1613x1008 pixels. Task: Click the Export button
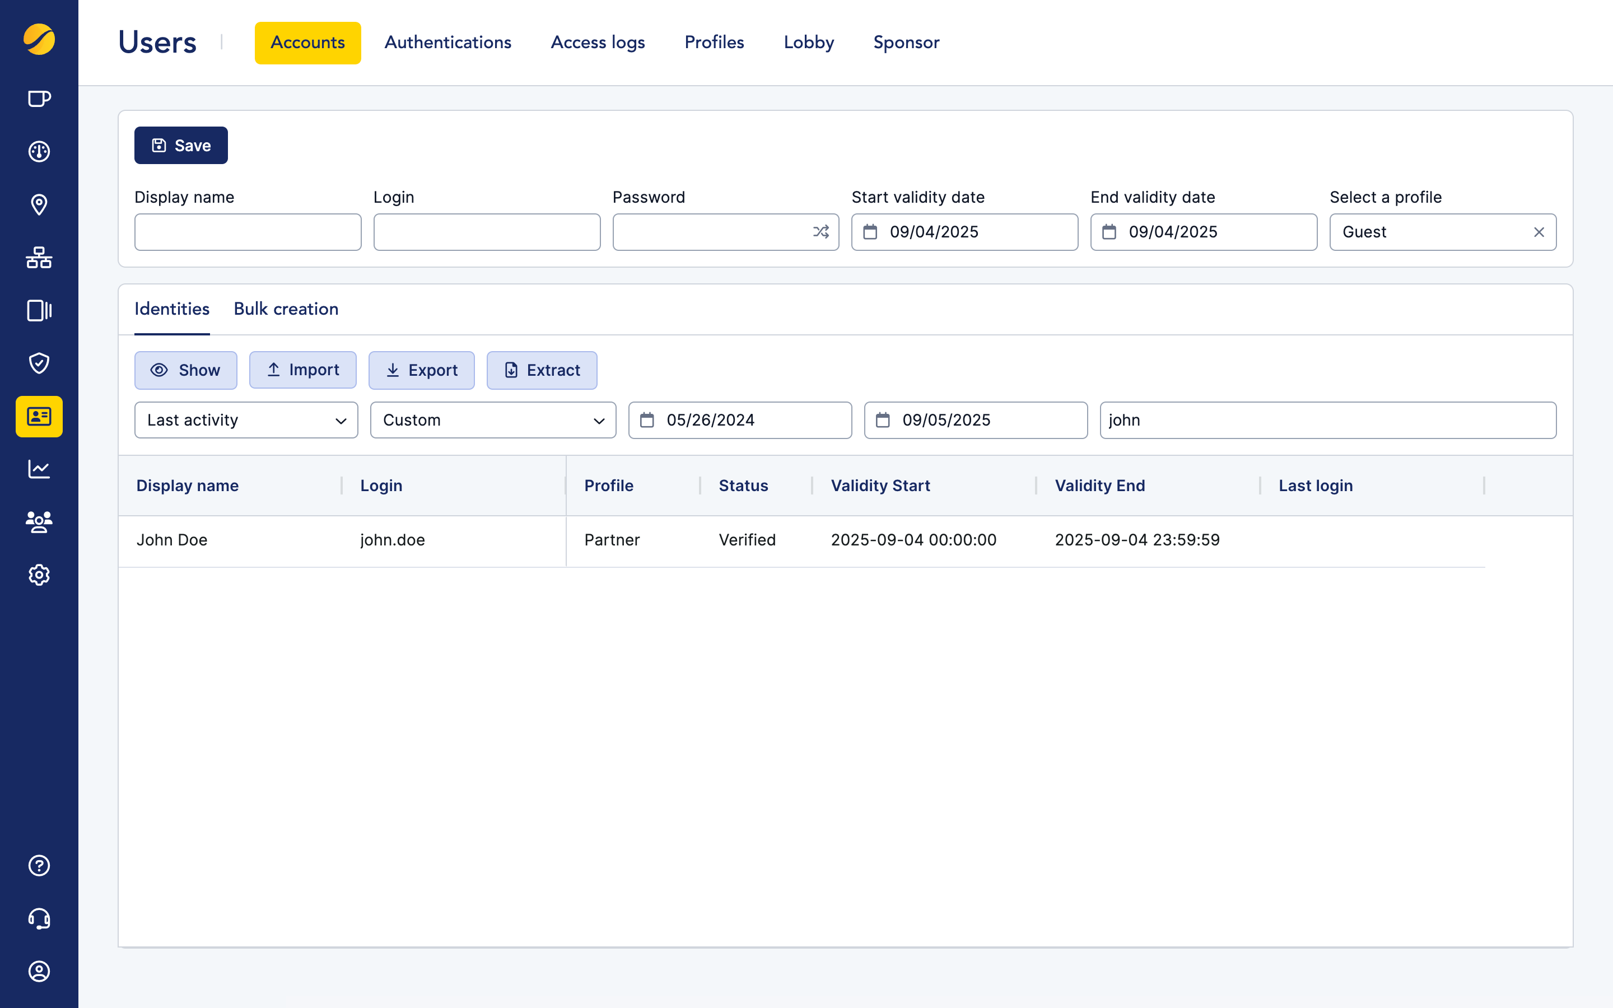coord(421,370)
